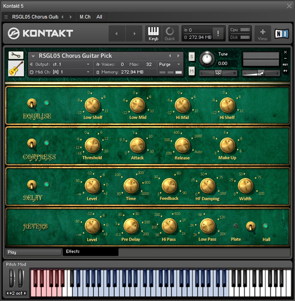Click the compressor Make Up knob
The width and height of the screenshot is (295, 301).
[x=227, y=145]
